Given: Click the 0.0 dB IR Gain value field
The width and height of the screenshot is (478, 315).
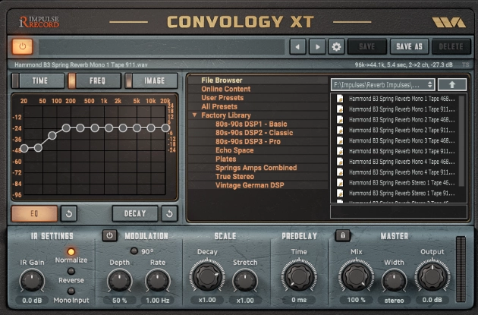Looking at the screenshot, I should [32, 301].
